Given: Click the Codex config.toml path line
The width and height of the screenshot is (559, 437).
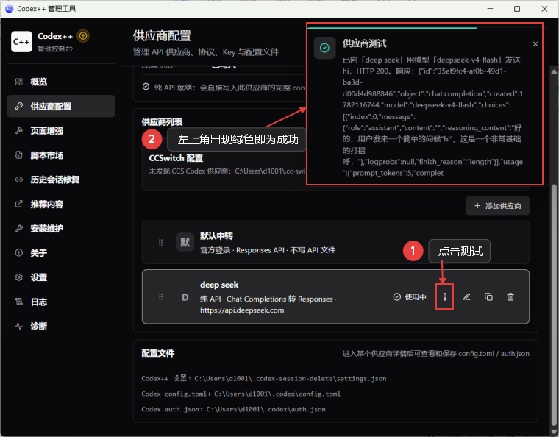Looking at the screenshot, I should (241, 394).
